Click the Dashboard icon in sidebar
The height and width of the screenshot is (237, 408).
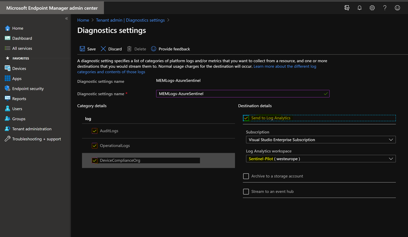(x=7, y=38)
